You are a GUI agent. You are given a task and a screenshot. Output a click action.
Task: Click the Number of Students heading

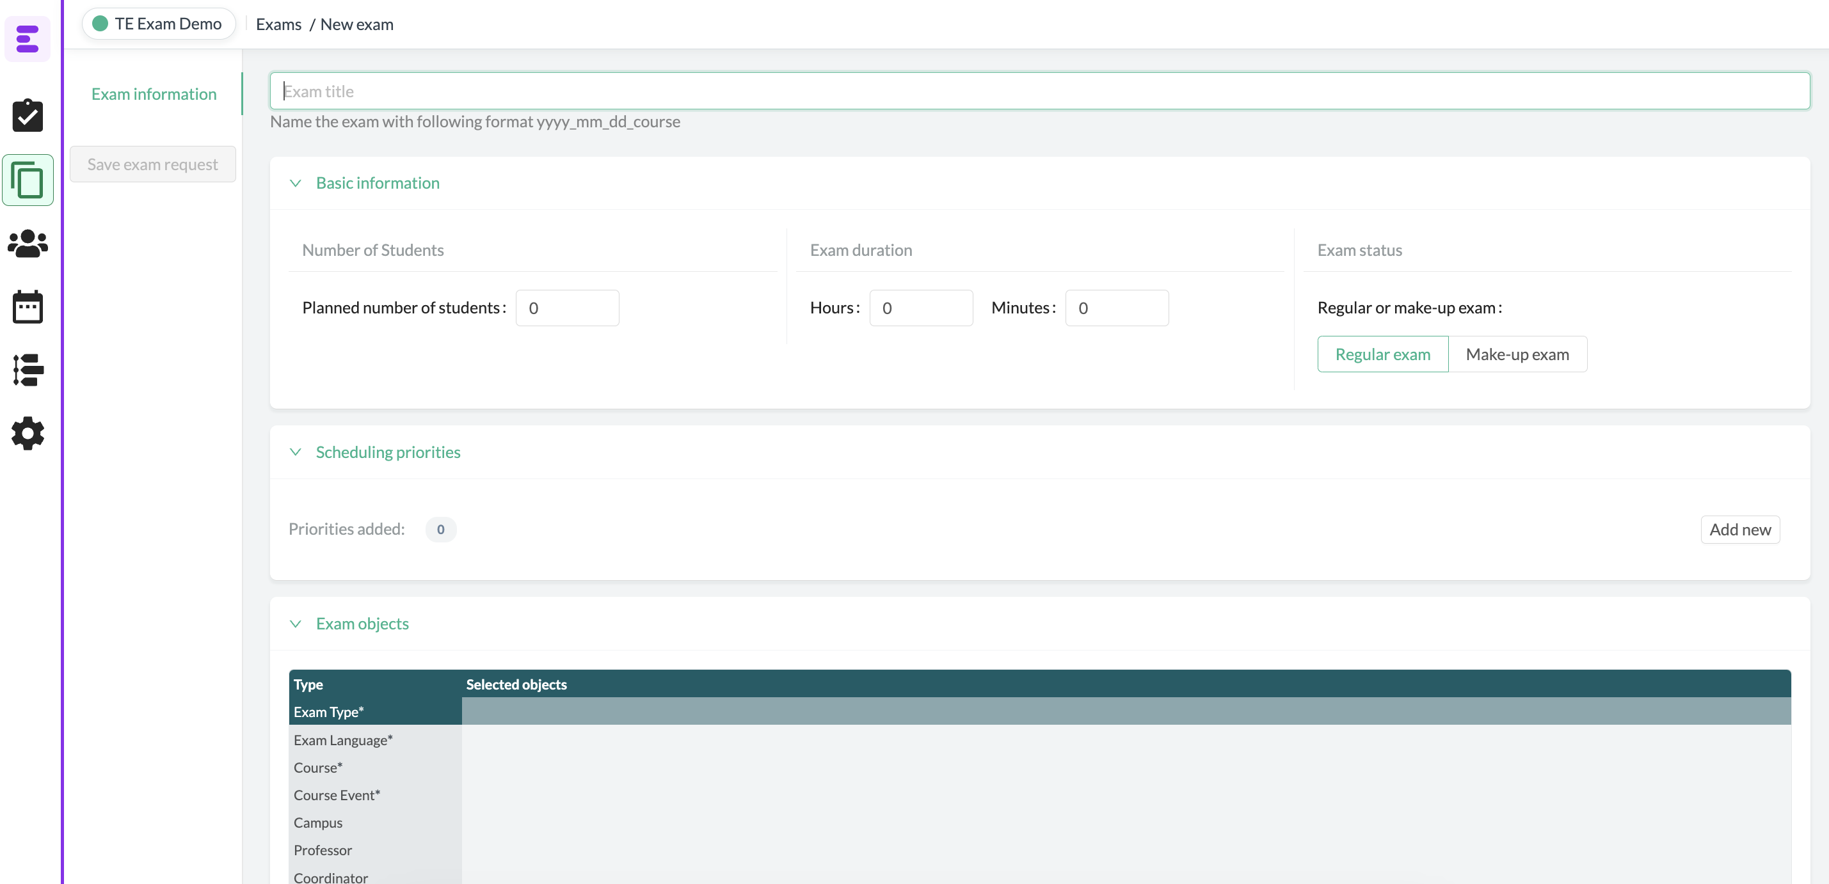[372, 249]
